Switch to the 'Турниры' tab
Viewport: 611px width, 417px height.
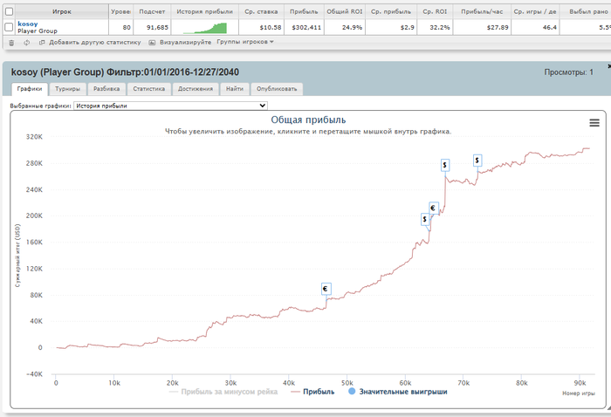(x=67, y=89)
